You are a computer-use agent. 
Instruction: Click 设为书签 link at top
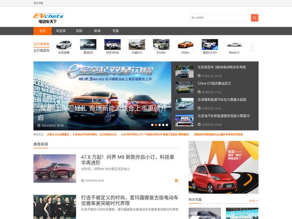38,3
